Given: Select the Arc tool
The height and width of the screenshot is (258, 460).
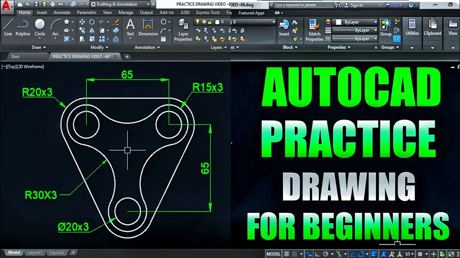Looking at the screenshot, I should coord(55,27).
